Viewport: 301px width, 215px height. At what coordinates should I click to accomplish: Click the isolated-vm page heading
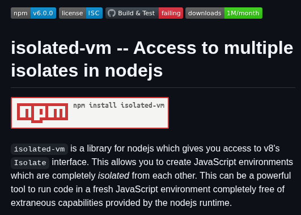[152, 59]
